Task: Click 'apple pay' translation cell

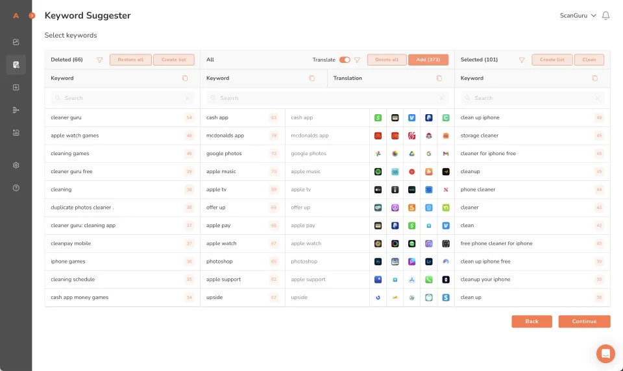Action: tap(327, 226)
